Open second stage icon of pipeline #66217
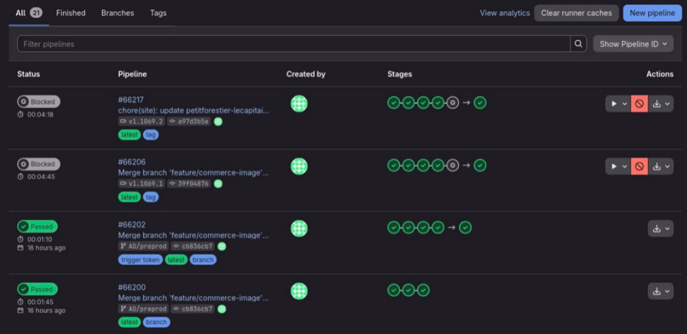 (x=408, y=103)
